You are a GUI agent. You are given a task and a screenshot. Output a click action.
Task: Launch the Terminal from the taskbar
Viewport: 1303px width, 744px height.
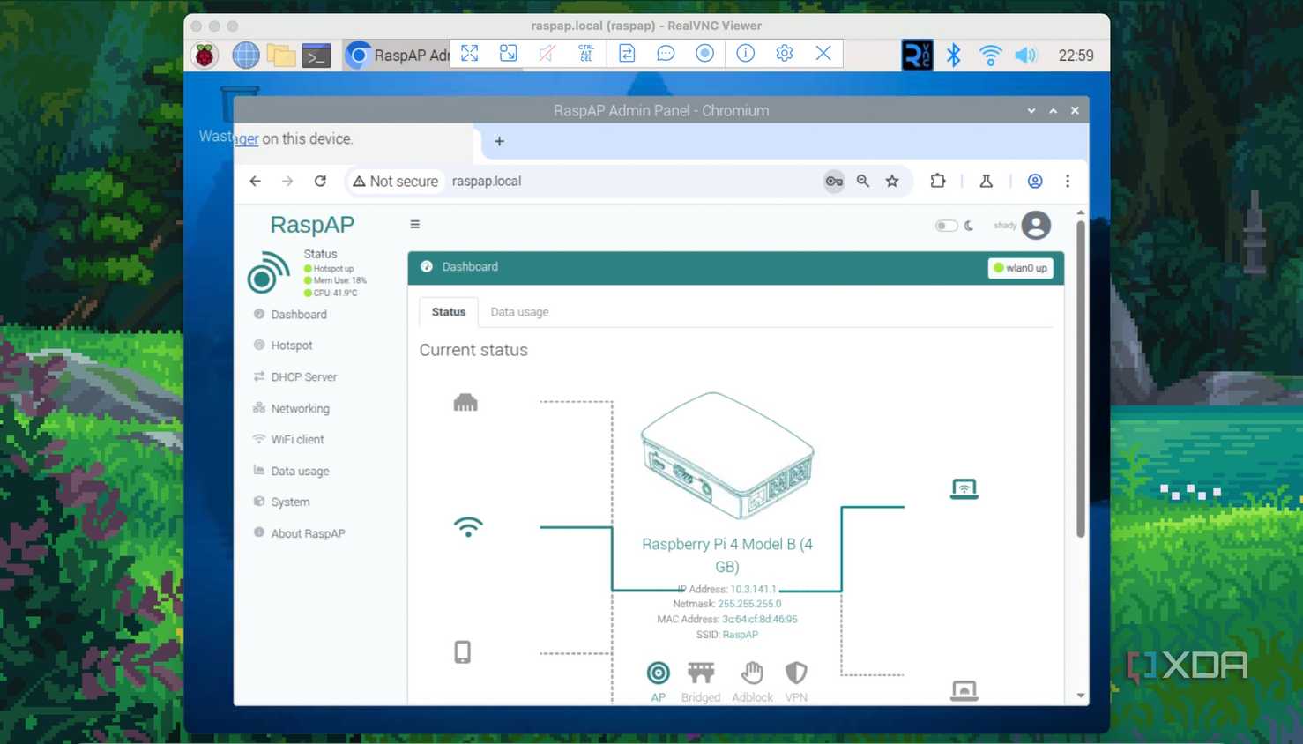pos(316,56)
